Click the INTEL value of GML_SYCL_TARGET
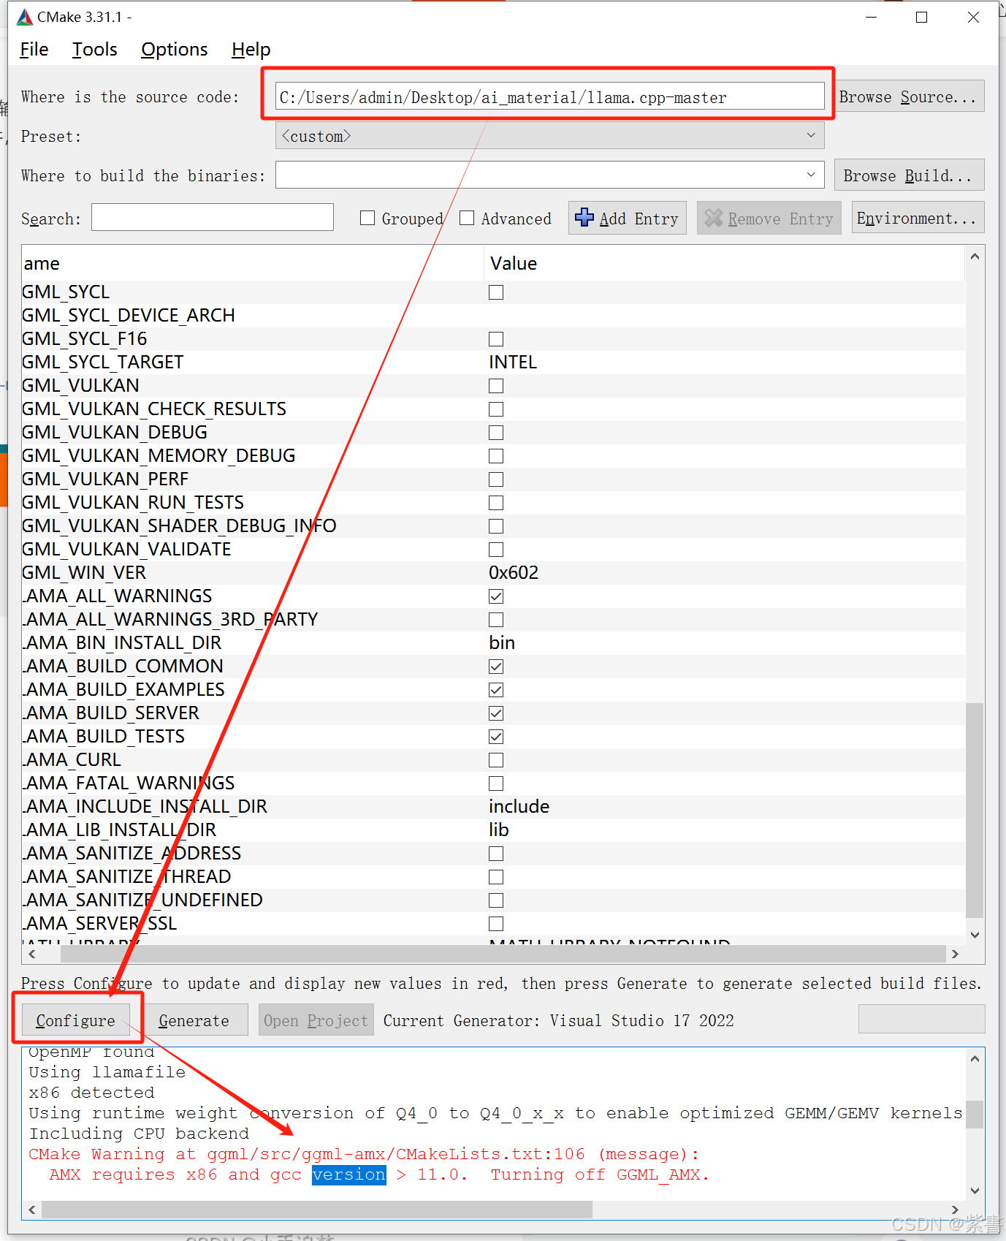Image resolution: width=1006 pixels, height=1241 pixels. [513, 363]
